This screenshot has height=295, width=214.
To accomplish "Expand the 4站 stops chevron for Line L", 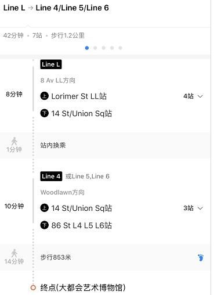I will pos(200,96).
